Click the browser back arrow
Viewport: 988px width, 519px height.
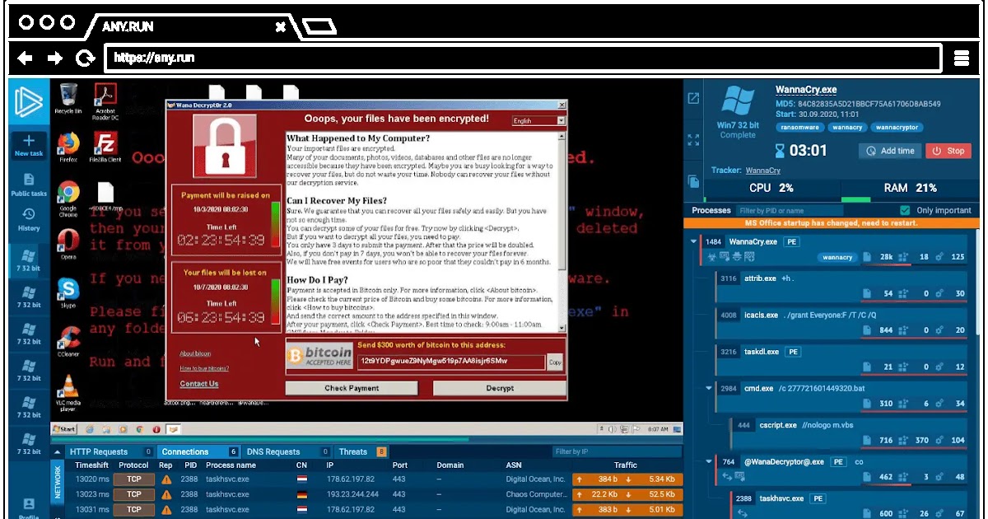[26, 58]
